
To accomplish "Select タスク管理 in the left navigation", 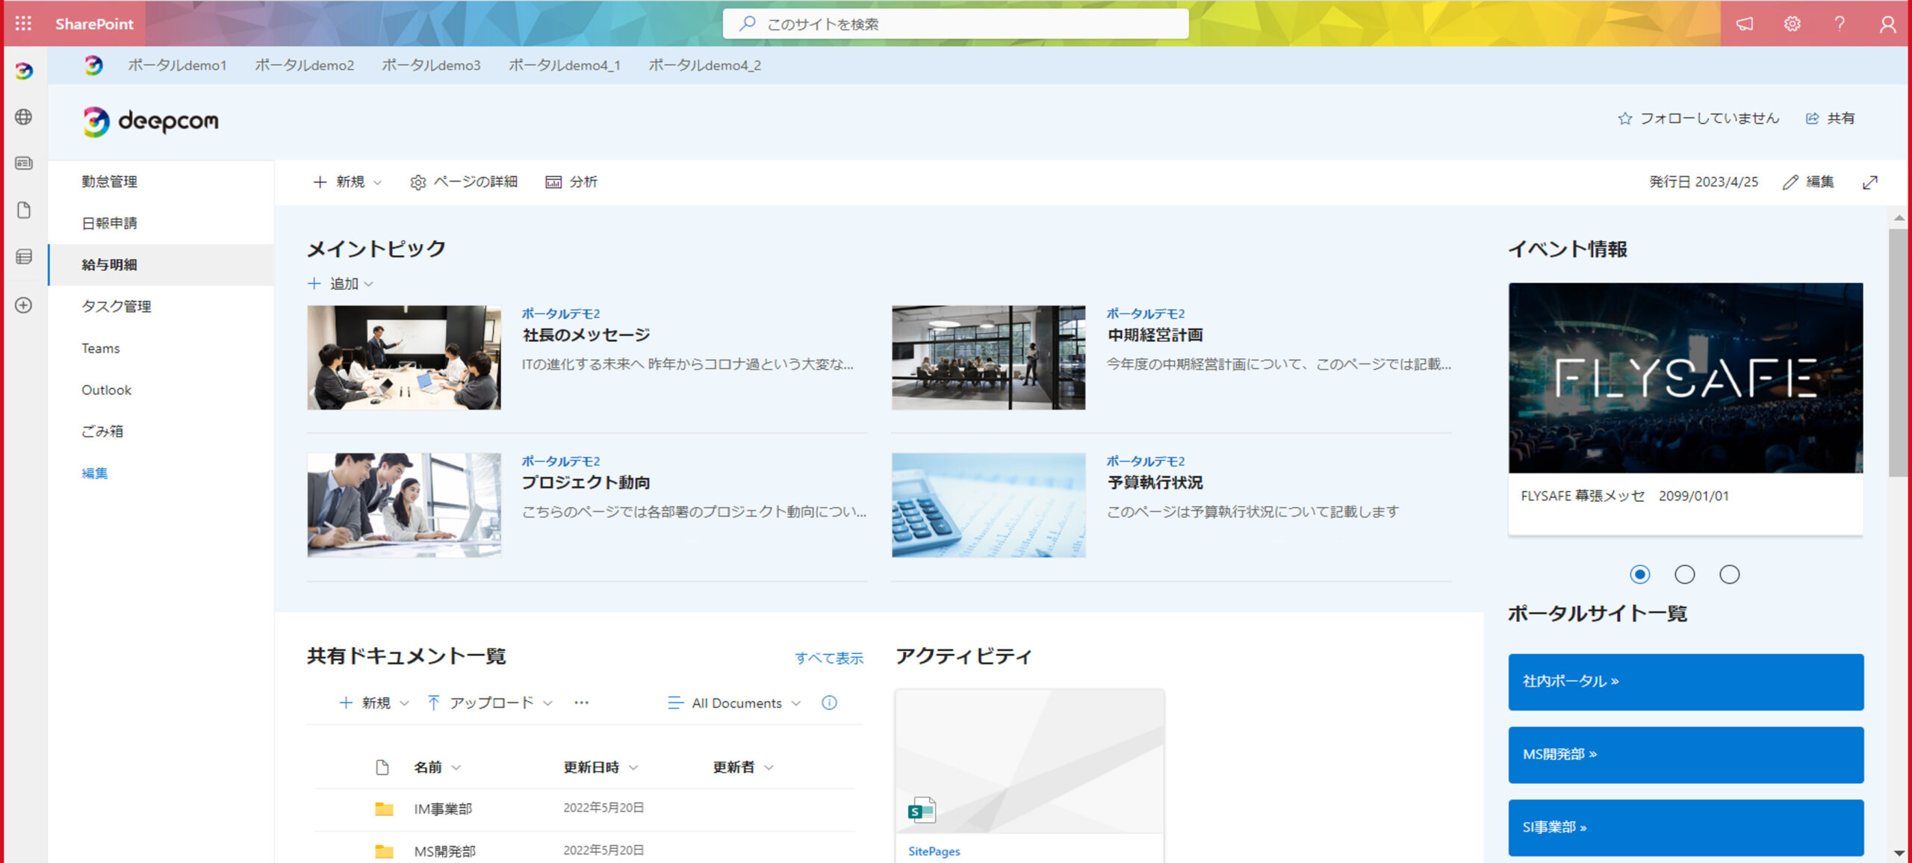I will pyautogui.click(x=117, y=306).
